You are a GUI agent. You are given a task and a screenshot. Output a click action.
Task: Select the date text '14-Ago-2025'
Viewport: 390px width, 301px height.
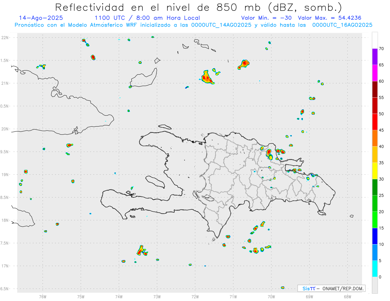41,18
